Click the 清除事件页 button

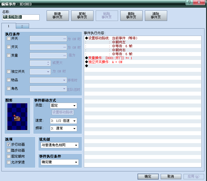[156, 16]
